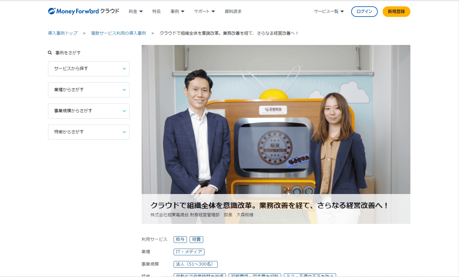Expand the 特徴からさがす filter

point(89,132)
